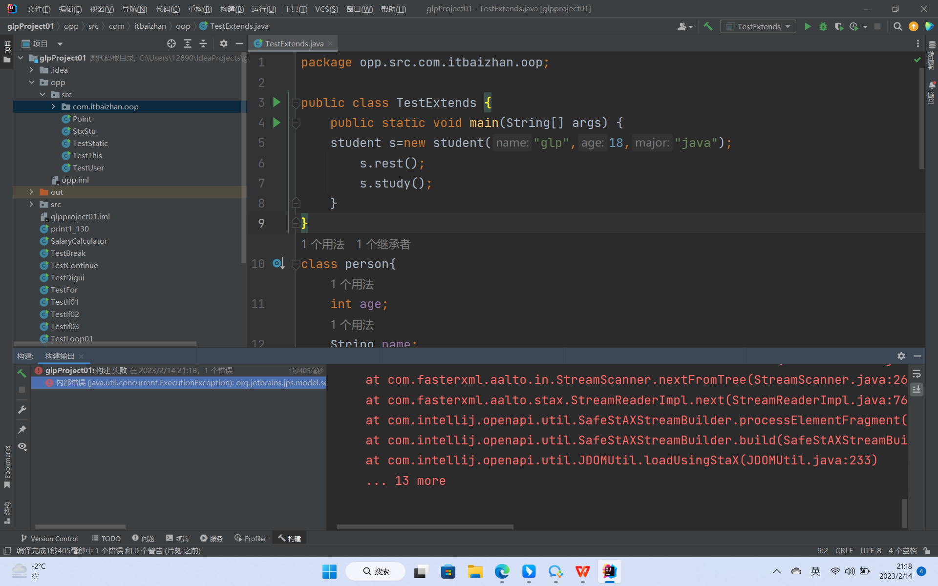Expand the .idea folder

pos(31,70)
